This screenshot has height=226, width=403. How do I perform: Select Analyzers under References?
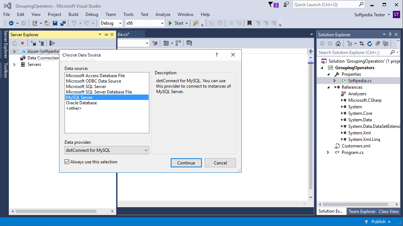pos(357,94)
